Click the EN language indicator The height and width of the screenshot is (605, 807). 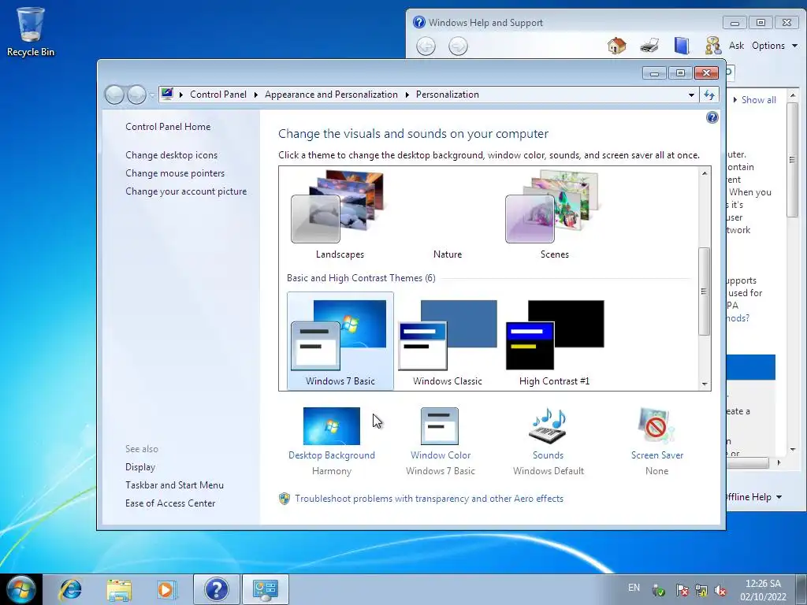coord(634,588)
